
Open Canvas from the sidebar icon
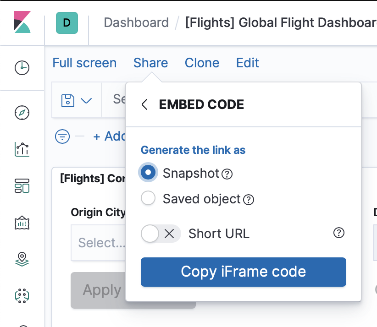(22, 223)
